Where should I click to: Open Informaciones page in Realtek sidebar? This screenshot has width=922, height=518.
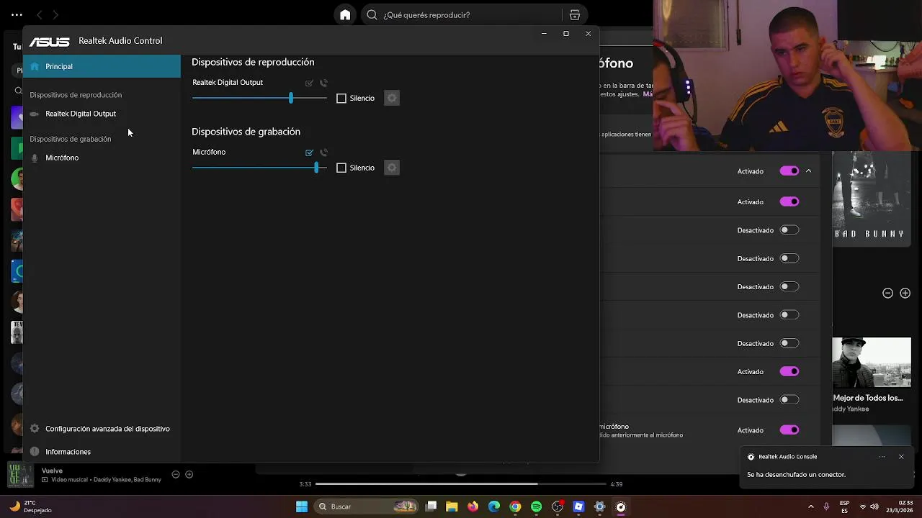point(68,452)
